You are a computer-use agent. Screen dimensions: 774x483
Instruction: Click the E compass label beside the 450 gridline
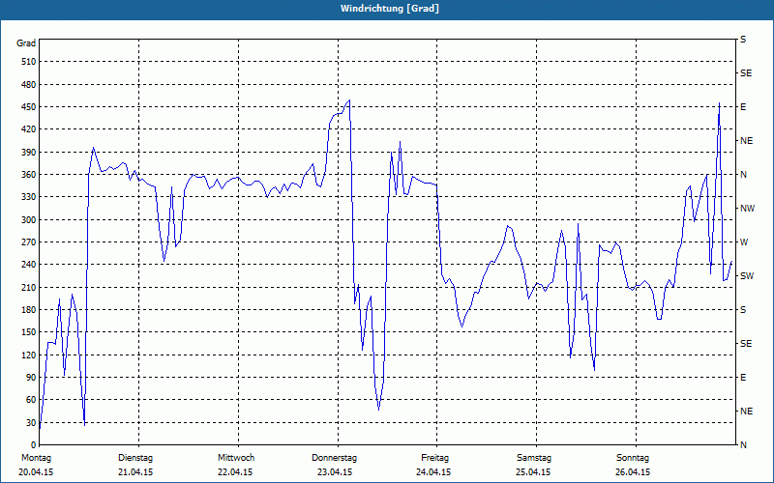tap(743, 107)
